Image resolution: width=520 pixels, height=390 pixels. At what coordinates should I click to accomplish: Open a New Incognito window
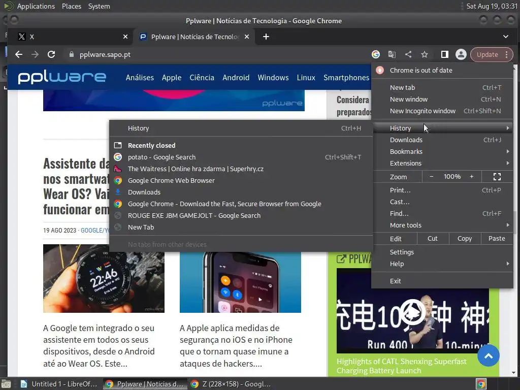pyautogui.click(x=442, y=111)
